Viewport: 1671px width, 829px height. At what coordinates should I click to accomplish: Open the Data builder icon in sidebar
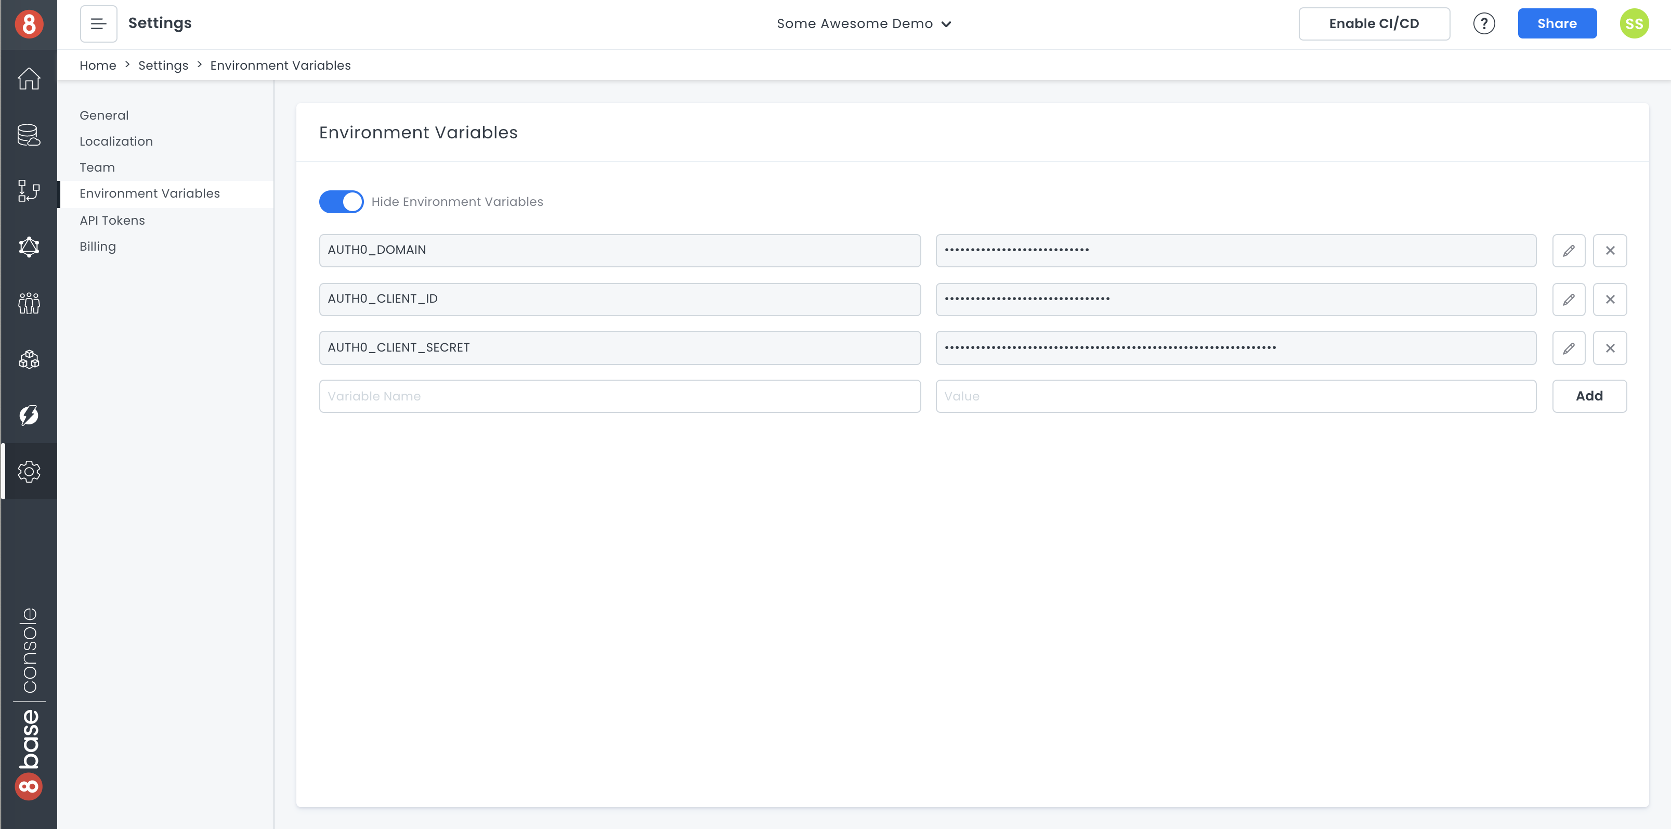coord(29,135)
